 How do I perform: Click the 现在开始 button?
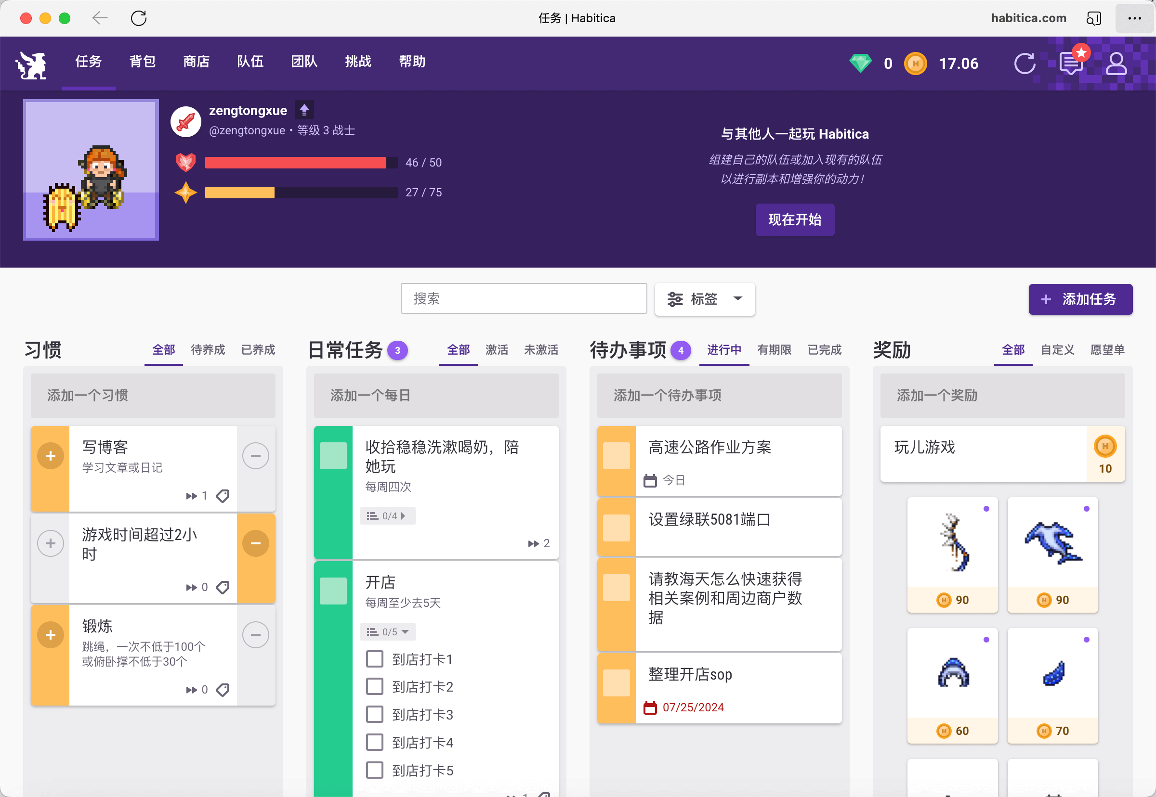pos(795,220)
